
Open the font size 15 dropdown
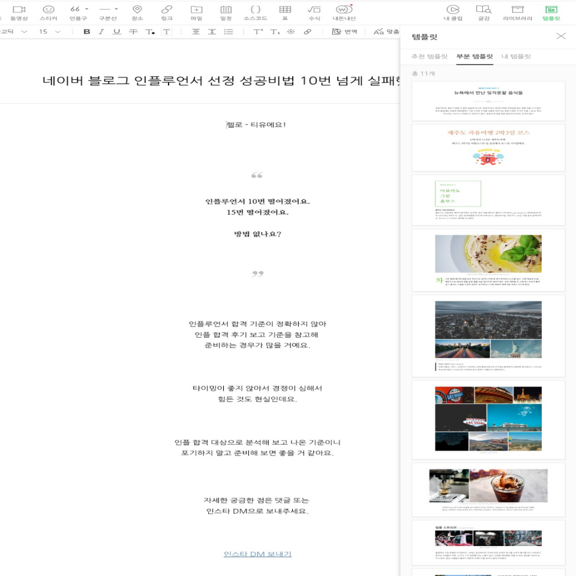(x=50, y=32)
